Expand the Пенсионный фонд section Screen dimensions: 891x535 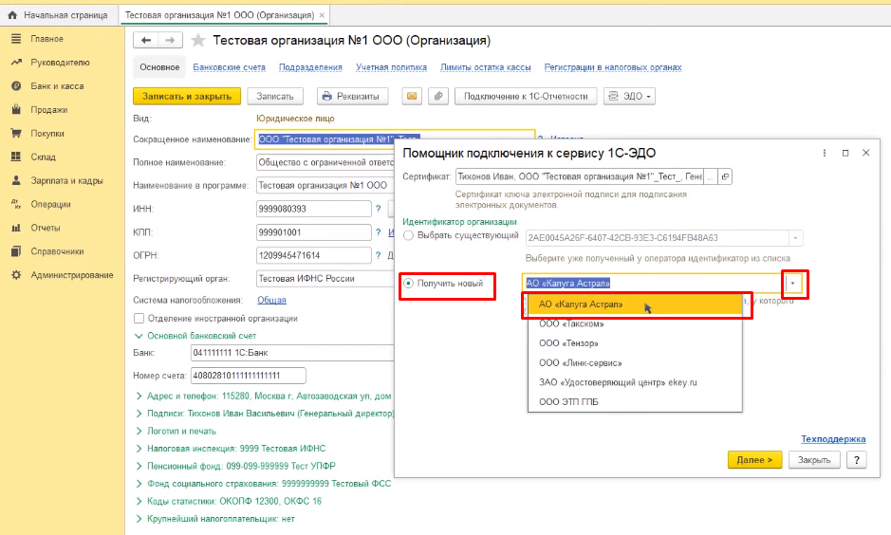pos(139,466)
